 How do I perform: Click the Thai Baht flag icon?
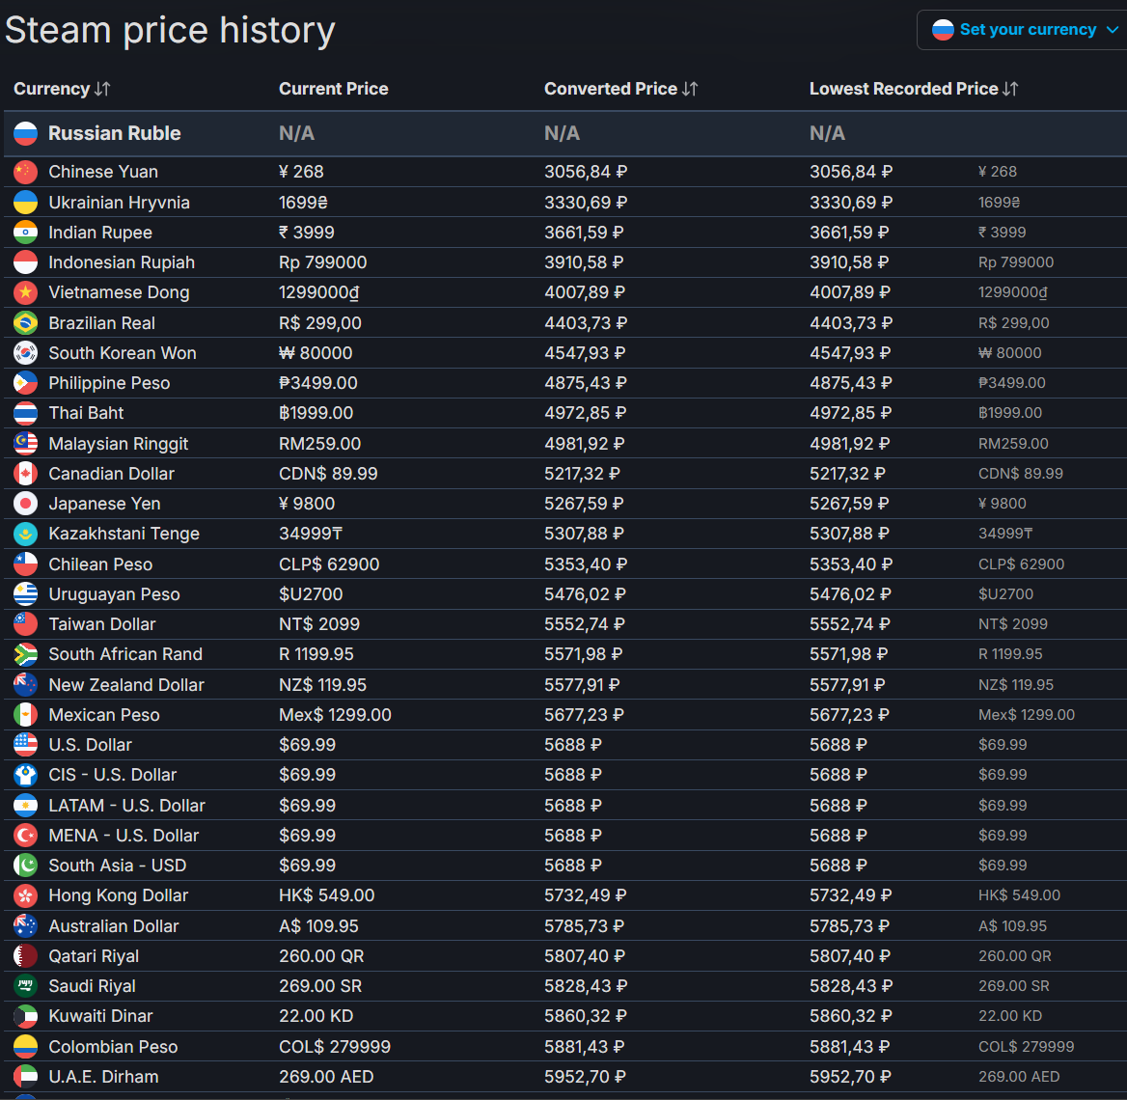26,413
